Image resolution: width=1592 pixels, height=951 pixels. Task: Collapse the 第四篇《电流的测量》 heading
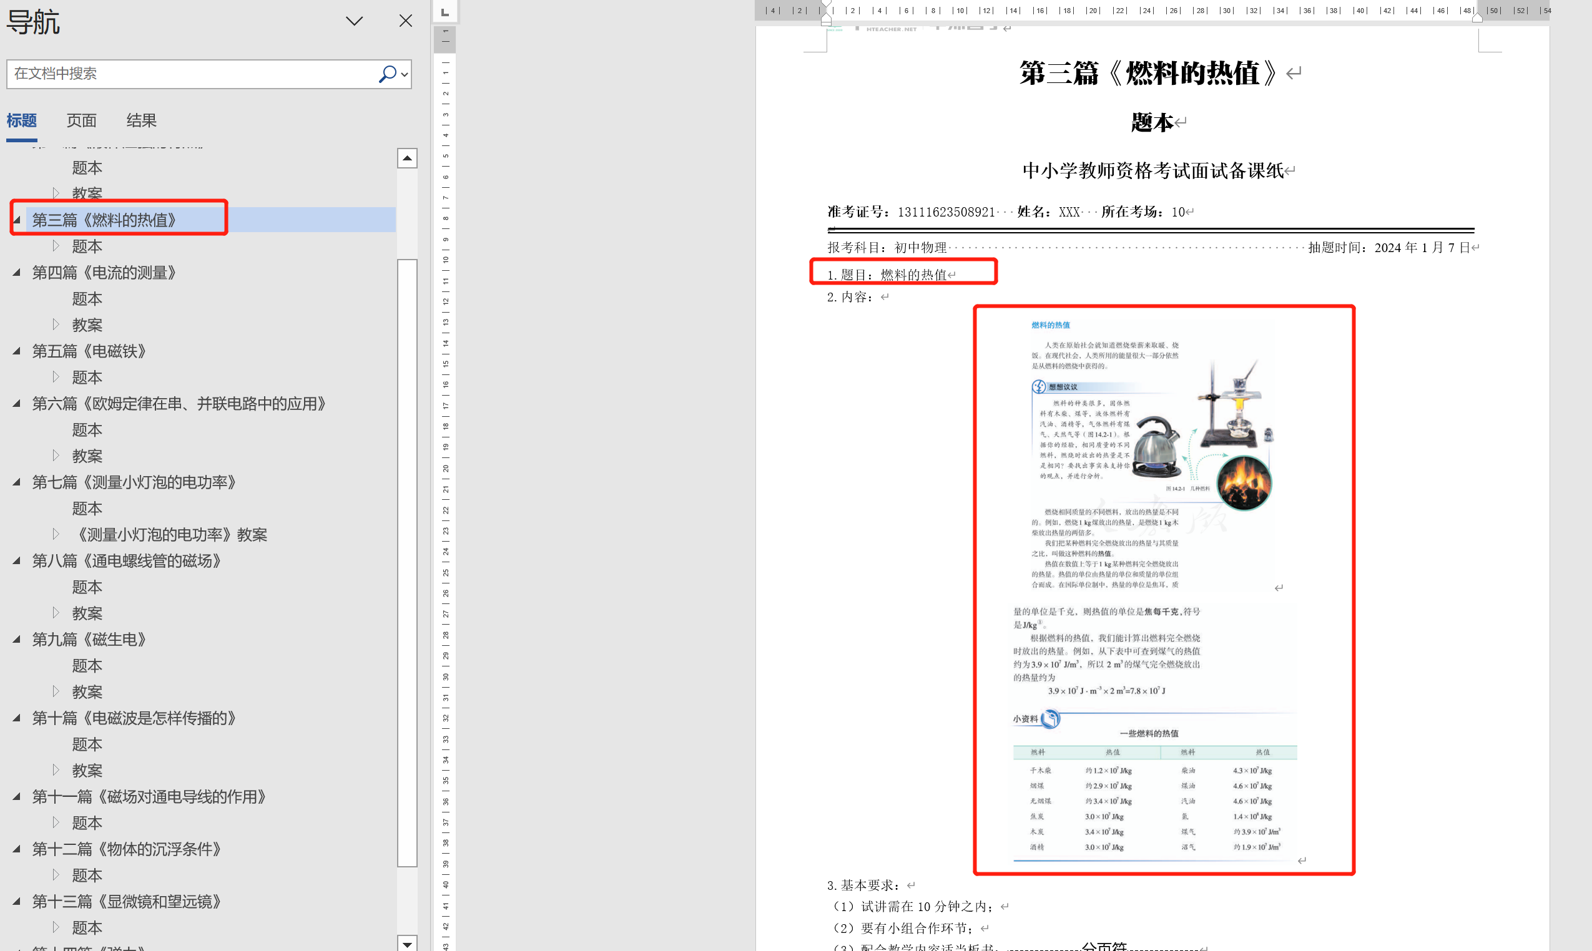pyautogui.click(x=17, y=272)
